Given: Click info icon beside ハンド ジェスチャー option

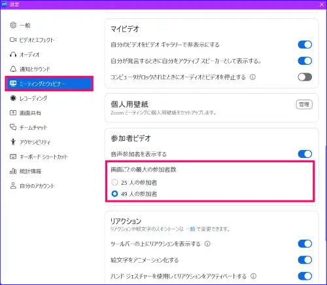Looking at the screenshot, I should (x=253, y=276).
